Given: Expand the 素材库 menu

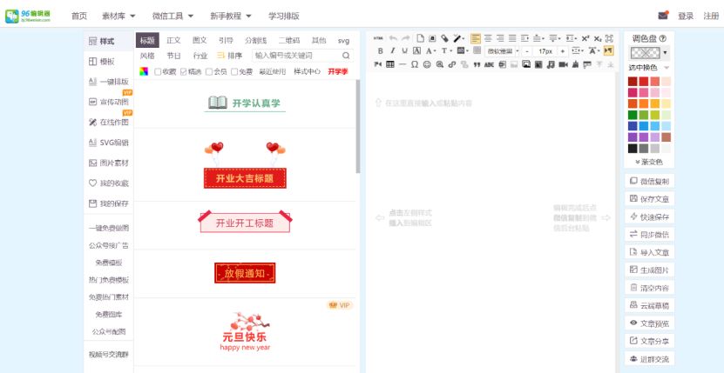Looking at the screenshot, I should click(x=118, y=16).
